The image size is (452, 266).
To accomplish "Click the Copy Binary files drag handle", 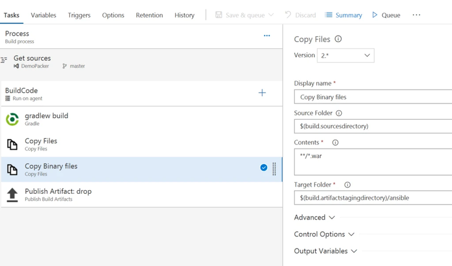I will pyautogui.click(x=274, y=169).
